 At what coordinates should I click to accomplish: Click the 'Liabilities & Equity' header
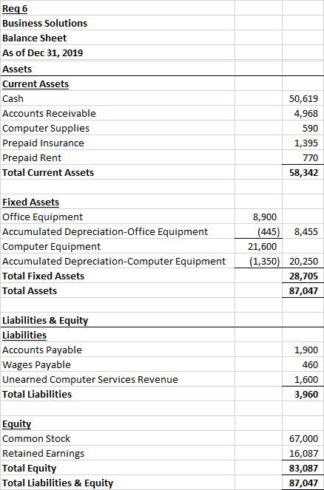(45, 321)
